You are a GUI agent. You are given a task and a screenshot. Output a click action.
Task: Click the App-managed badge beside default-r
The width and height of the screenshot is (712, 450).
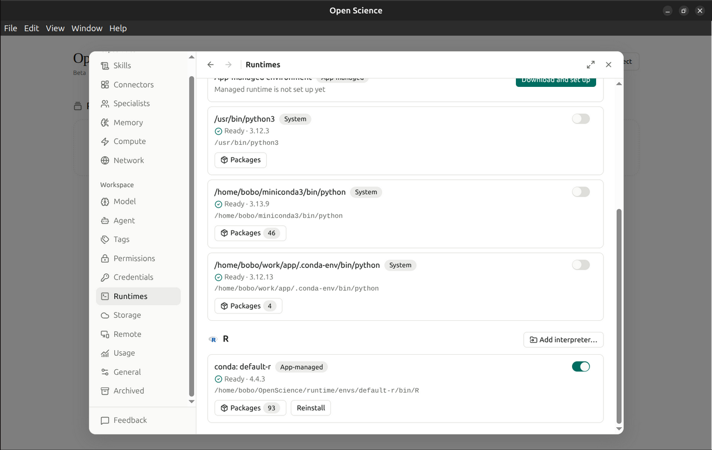[x=301, y=367]
